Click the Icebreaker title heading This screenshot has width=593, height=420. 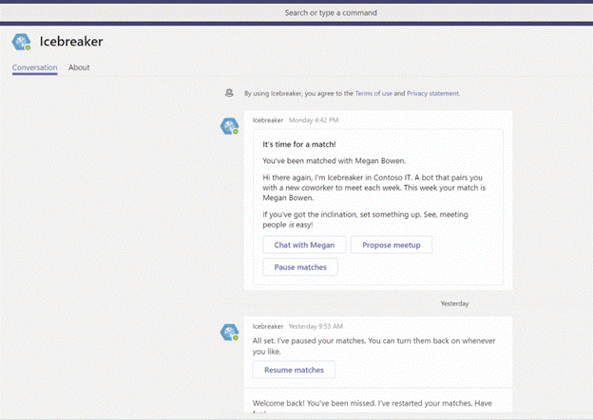tap(71, 42)
